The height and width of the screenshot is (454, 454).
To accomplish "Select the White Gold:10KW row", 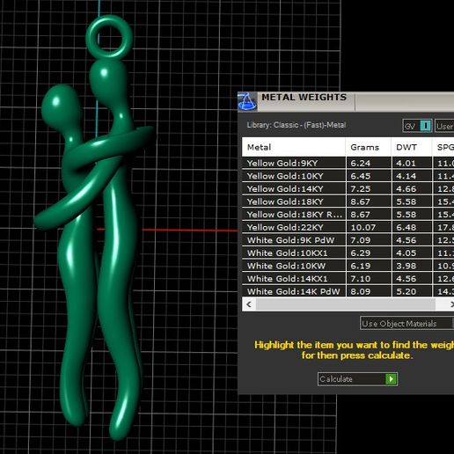I will [x=348, y=266].
